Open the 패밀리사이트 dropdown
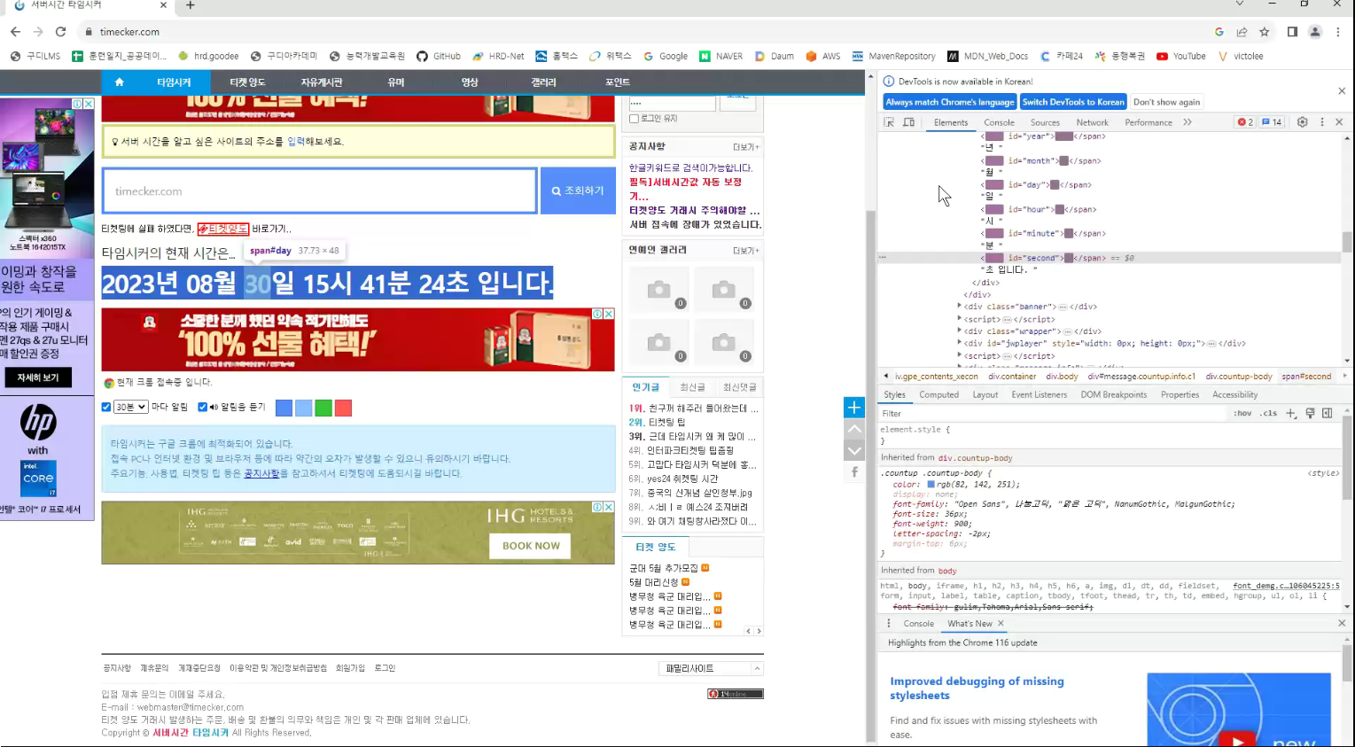Image resolution: width=1355 pixels, height=747 pixels. tap(711, 668)
